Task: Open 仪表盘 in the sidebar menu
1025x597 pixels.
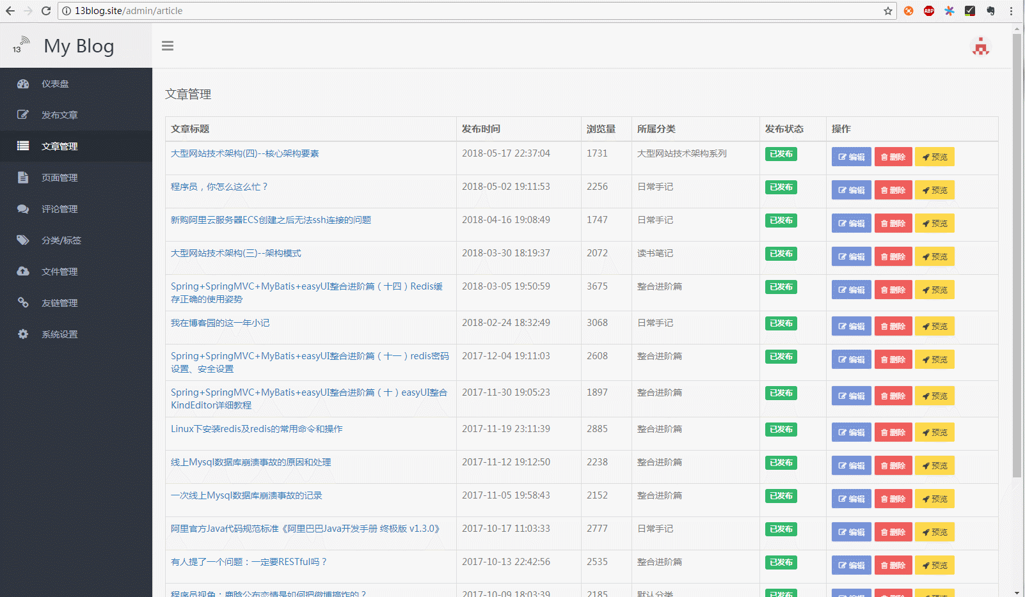Action: click(x=55, y=84)
